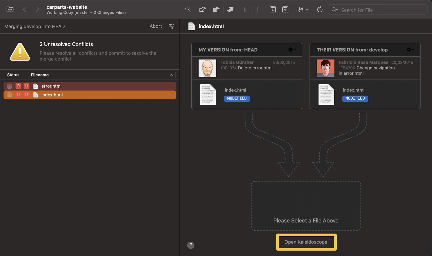Pull changes using the pull arrow icon

click(x=216, y=9)
